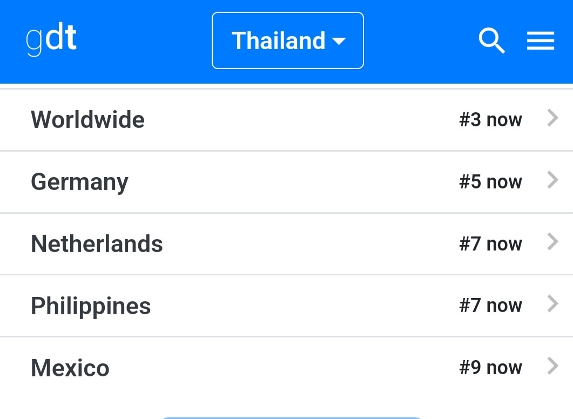Tap '#7 now' in the Netherlands row
The width and height of the screenshot is (573, 419).
[491, 244]
